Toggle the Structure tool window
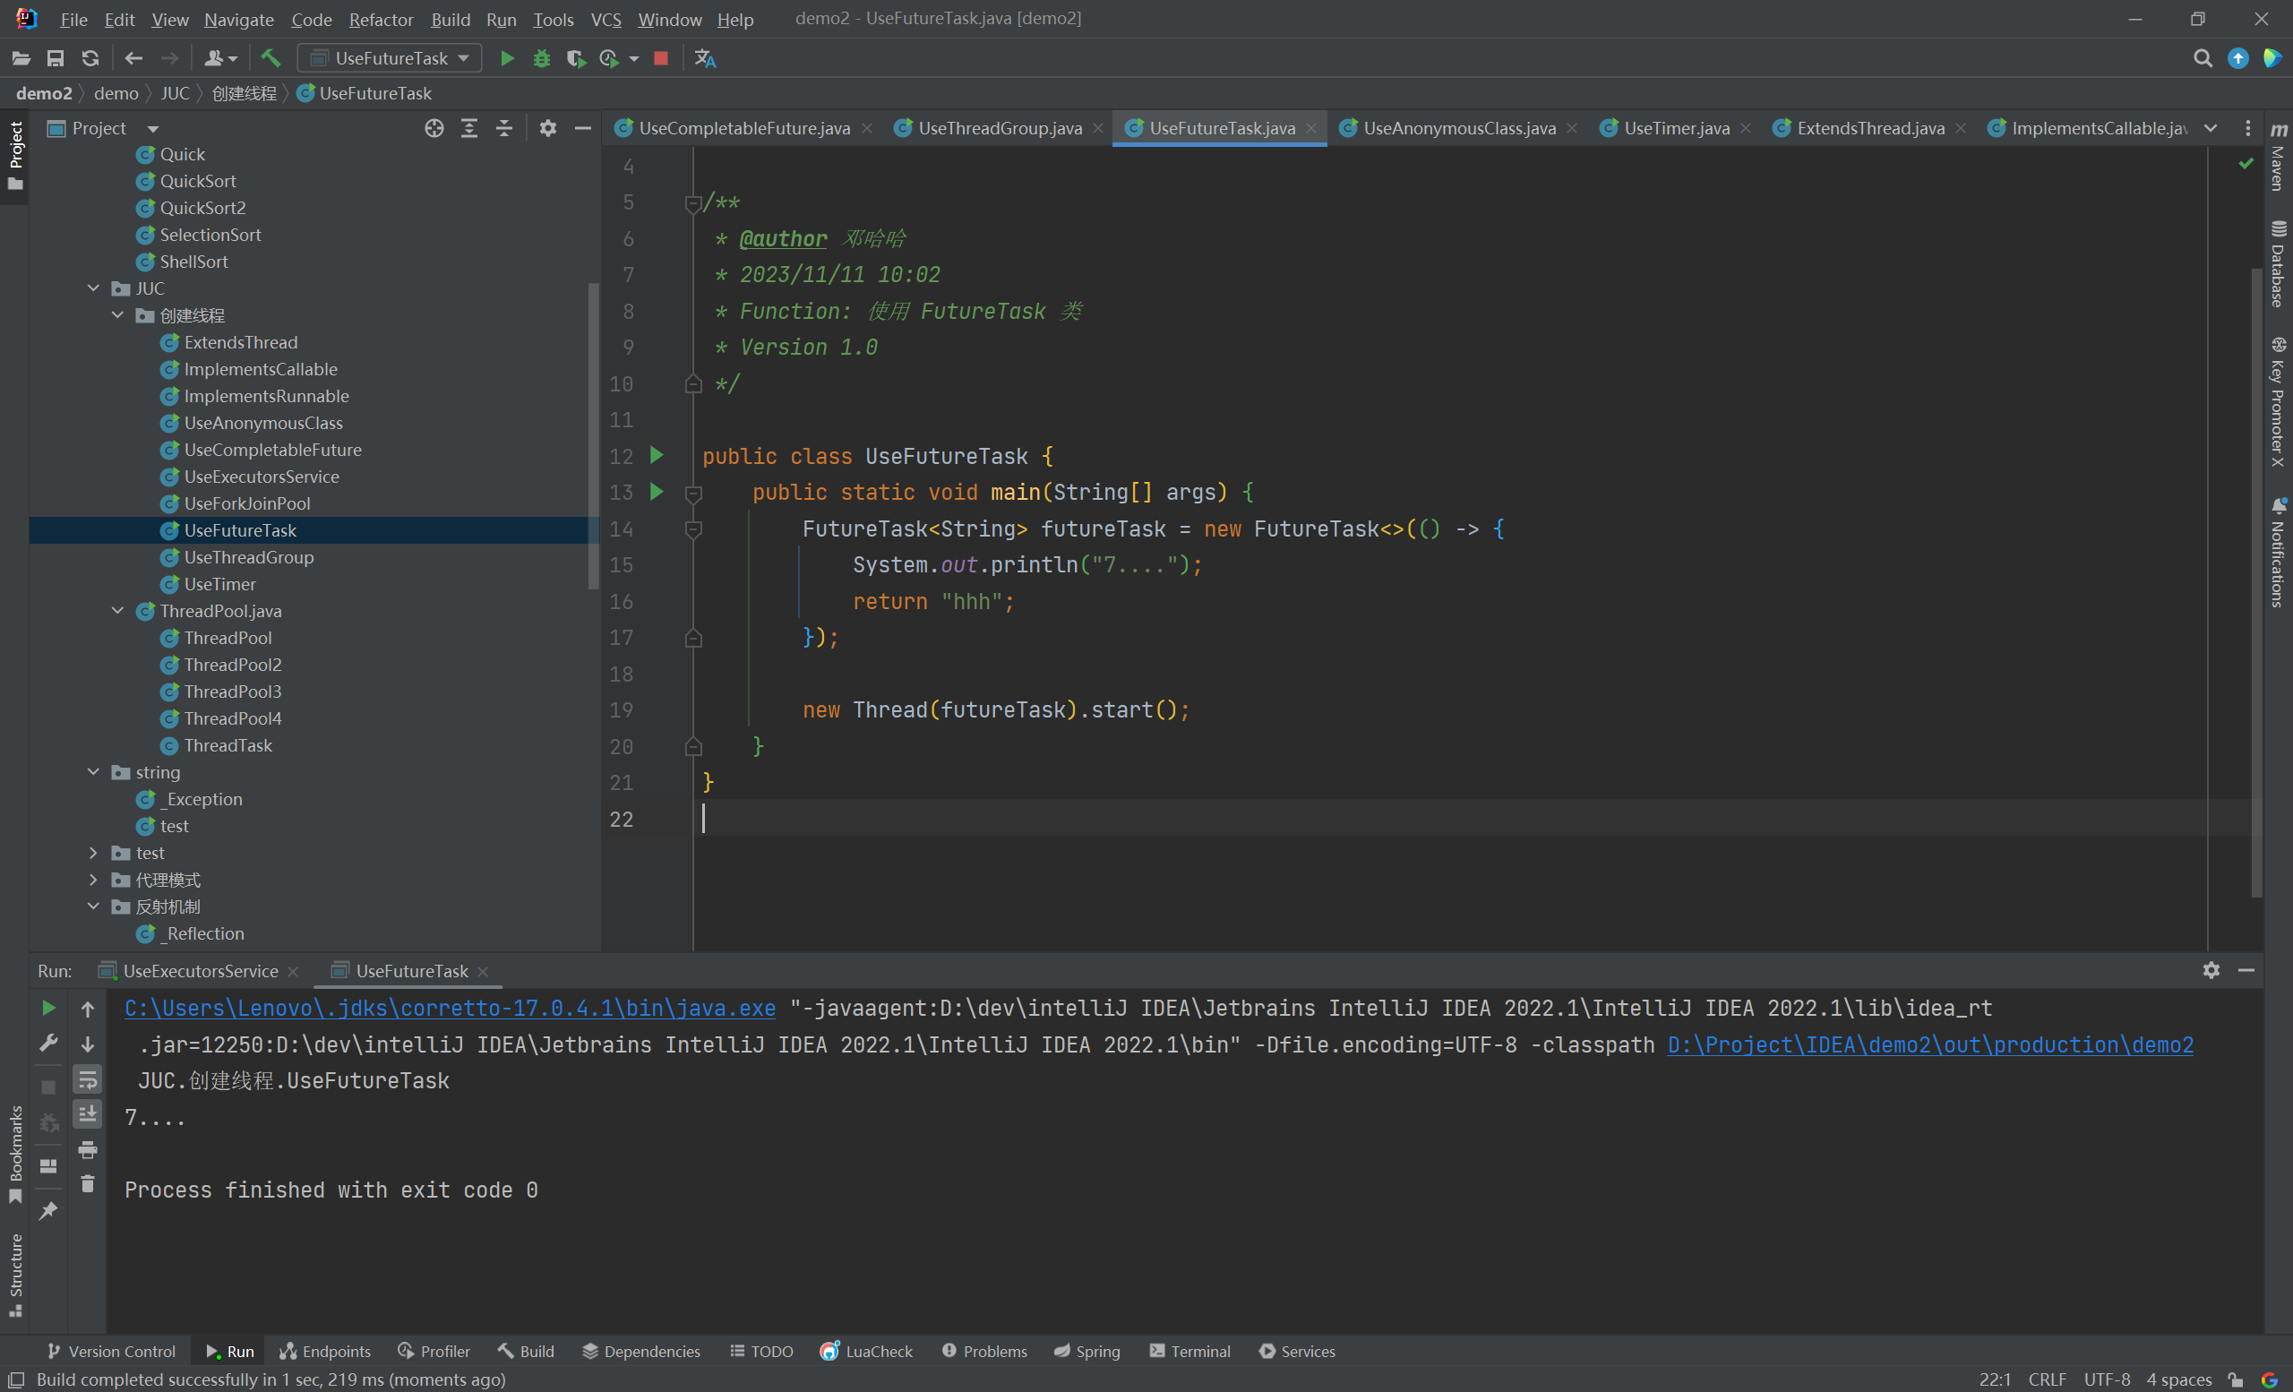Viewport: 2293px width, 1392px height. pos(16,1275)
